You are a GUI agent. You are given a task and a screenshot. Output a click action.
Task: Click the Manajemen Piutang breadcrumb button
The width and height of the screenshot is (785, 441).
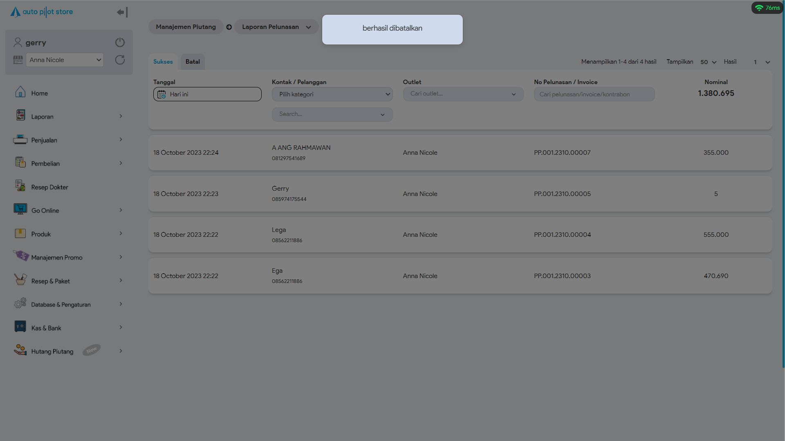(x=186, y=27)
